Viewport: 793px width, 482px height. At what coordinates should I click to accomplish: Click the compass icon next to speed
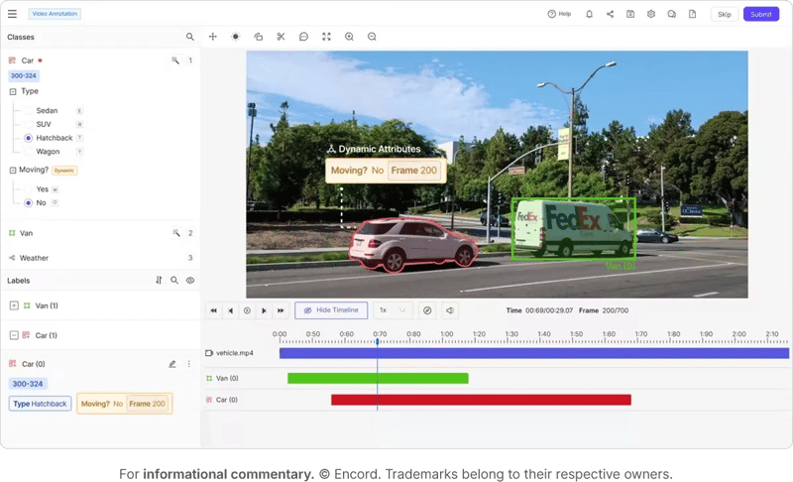(427, 310)
